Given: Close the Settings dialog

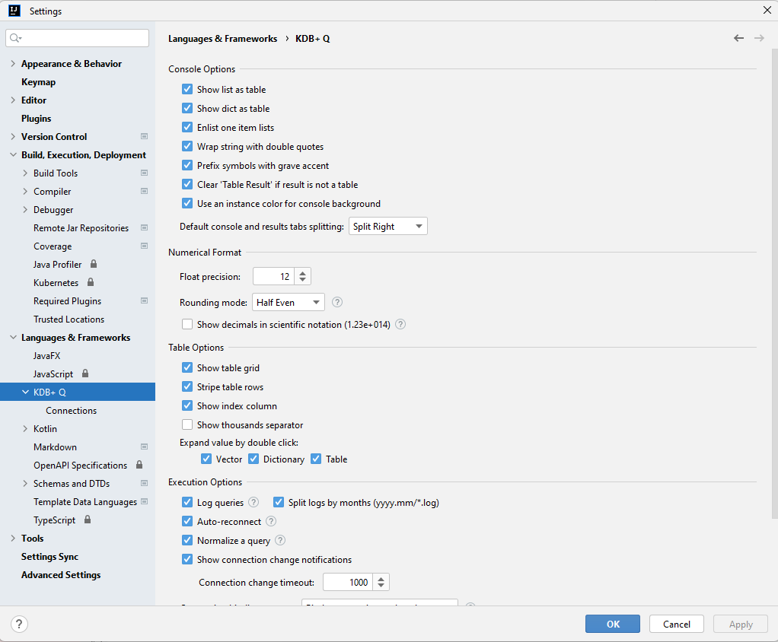Looking at the screenshot, I should click(x=767, y=11).
